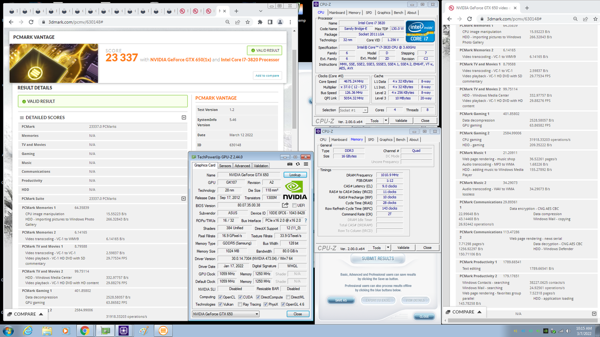The image size is (600, 337).
Task: Go back in the left Chrome window
Action: click(11, 22)
